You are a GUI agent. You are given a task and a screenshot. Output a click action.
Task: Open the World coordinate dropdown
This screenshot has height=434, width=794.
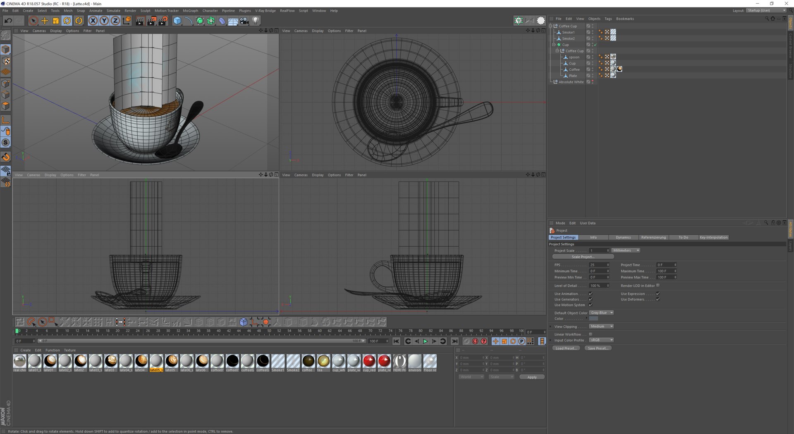471,377
